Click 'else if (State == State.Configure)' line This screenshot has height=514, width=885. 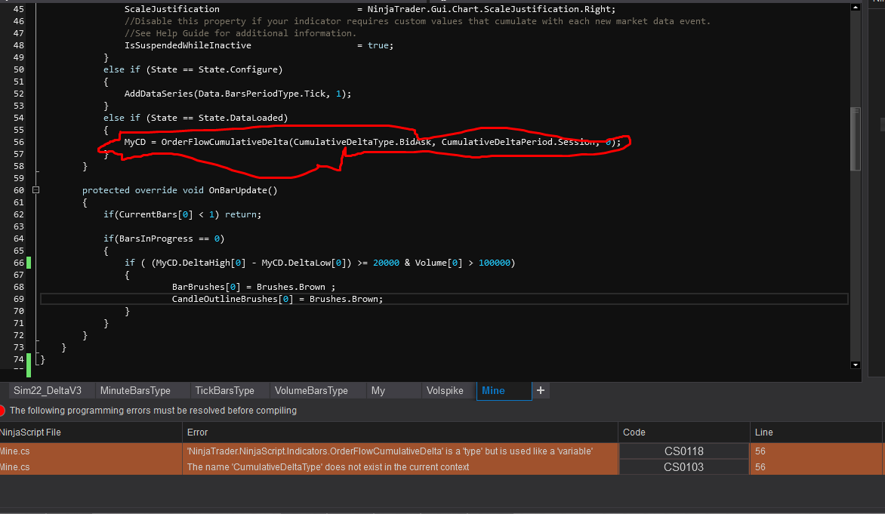[x=193, y=69]
